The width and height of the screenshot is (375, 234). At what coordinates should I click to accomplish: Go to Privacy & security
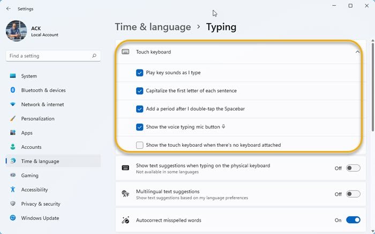pyautogui.click(x=53, y=203)
